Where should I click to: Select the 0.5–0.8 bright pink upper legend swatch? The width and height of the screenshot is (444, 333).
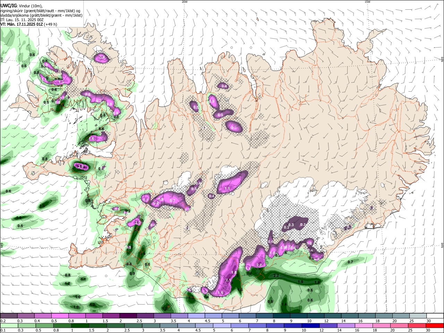point(60,316)
